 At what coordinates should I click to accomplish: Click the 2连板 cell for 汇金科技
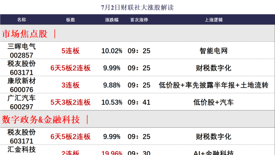coord(70,153)
